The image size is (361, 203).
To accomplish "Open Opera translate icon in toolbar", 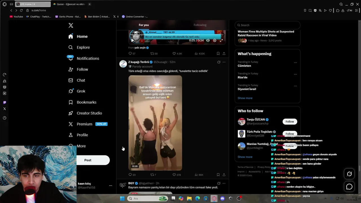I will (x=320, y=10).
